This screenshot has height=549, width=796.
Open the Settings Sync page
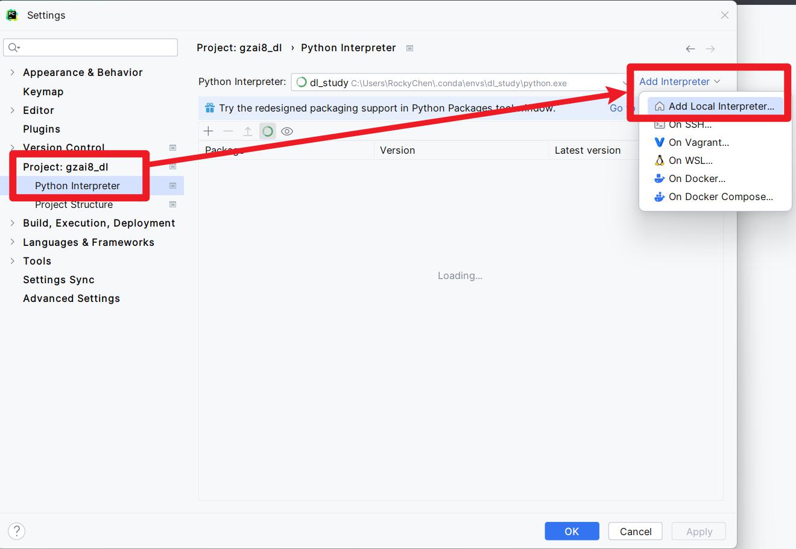(x=58, y=280)
